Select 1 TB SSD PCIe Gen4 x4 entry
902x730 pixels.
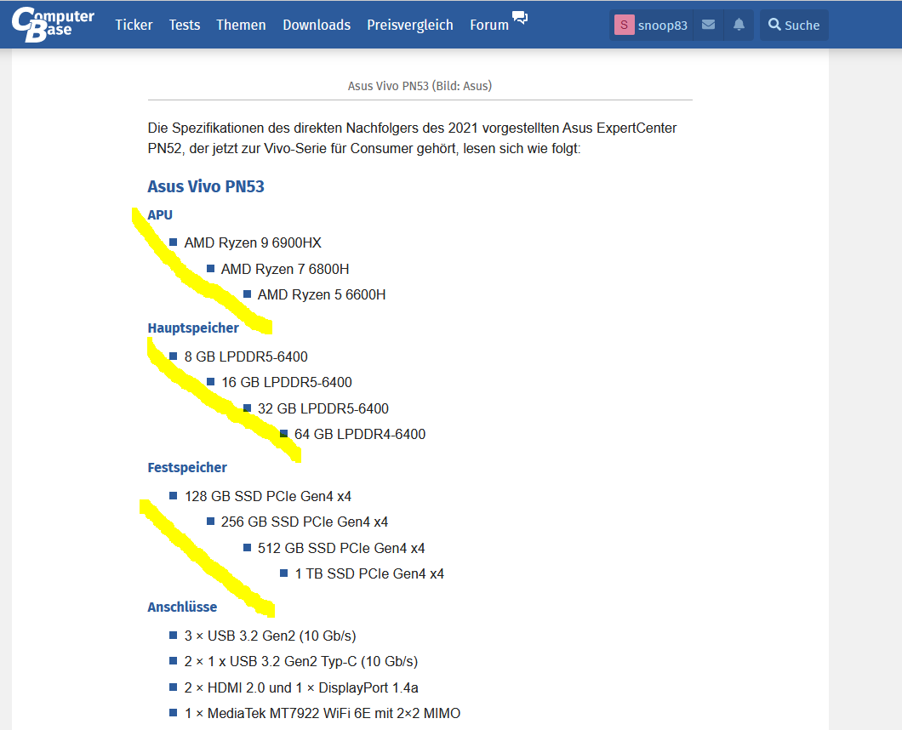click(369, 573)
